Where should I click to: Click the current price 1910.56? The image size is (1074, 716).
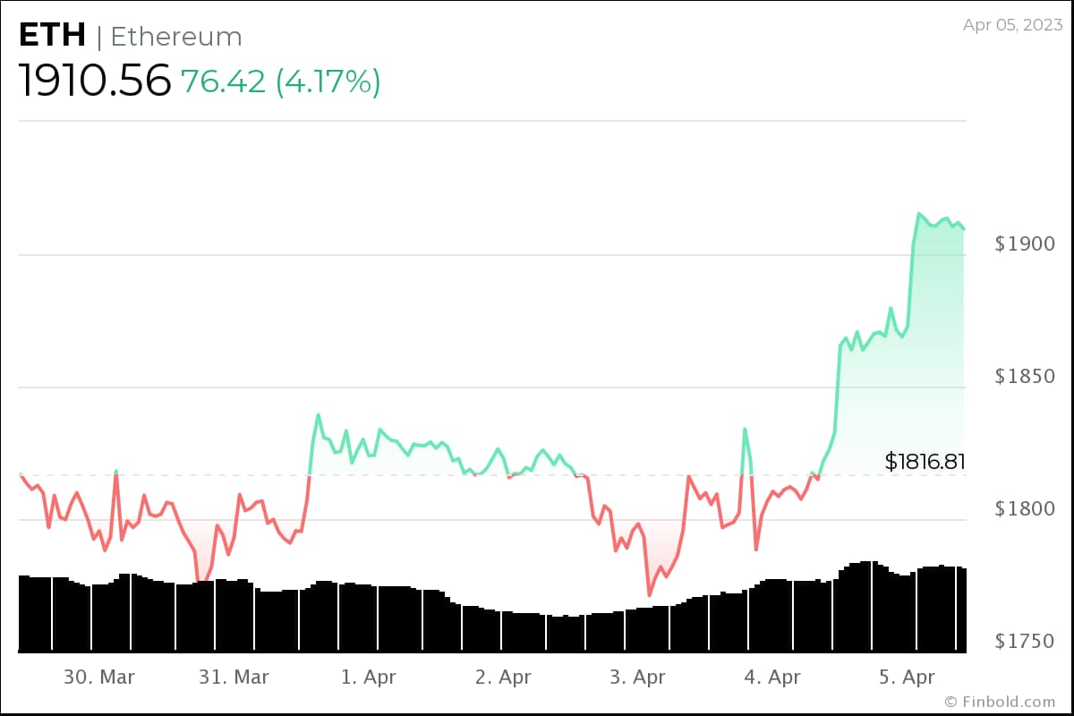pyautogui.click(x=95, y=81)
